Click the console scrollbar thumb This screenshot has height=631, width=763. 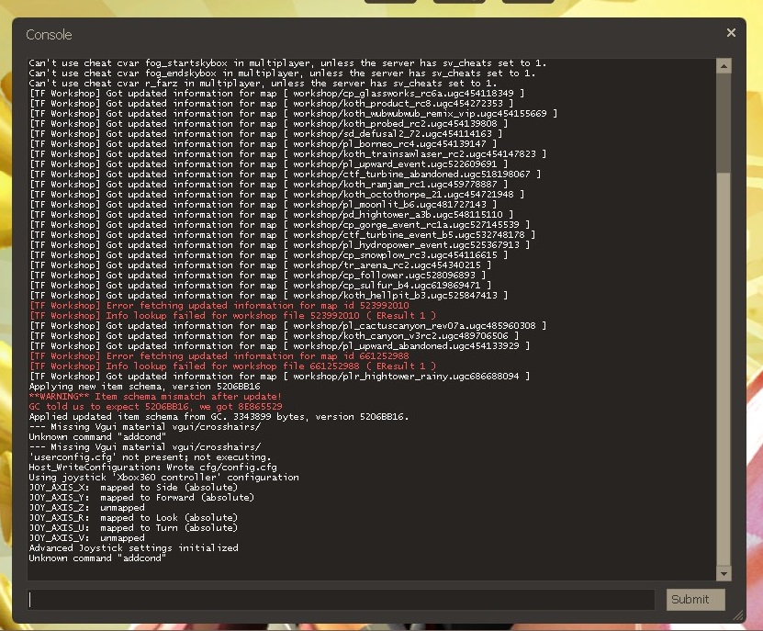(724, 369)
